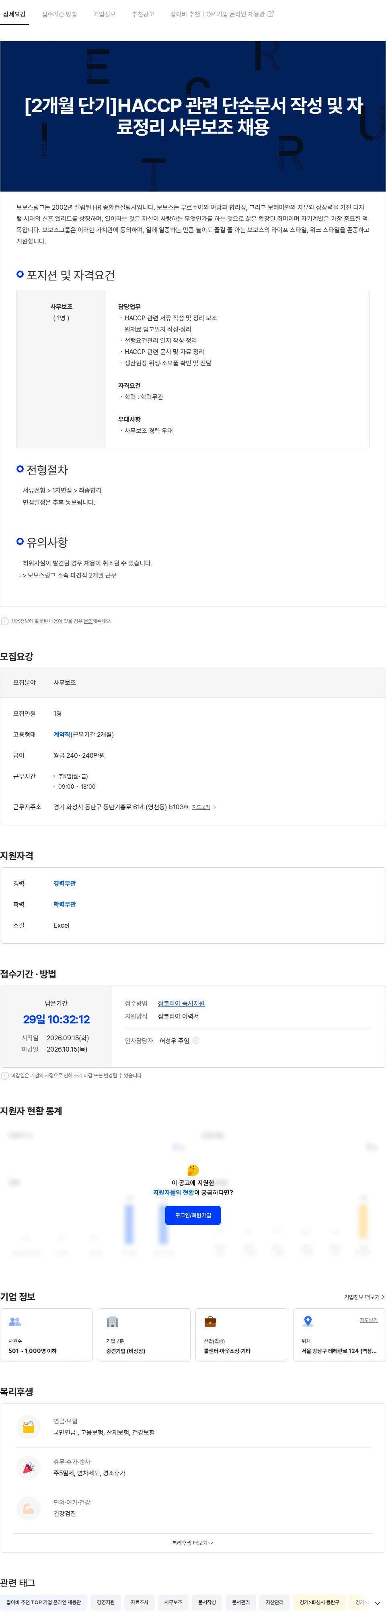This screenshot has width=386, height=1613.
Task: Click the 서울 강남구 테헤란로 124 address text
Action: coord(339,1351)
